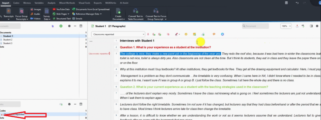
Task: Click the orange comment bubble icon
Action: [214, 34]
